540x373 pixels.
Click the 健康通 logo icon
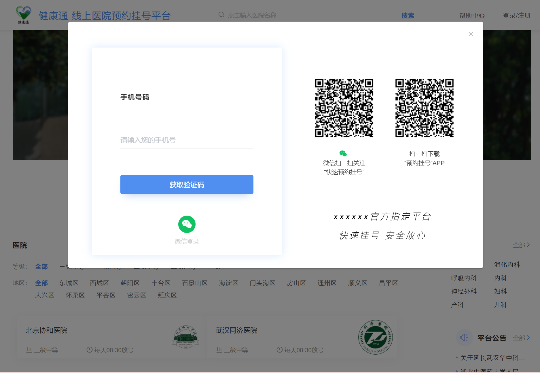coord(24,15)
